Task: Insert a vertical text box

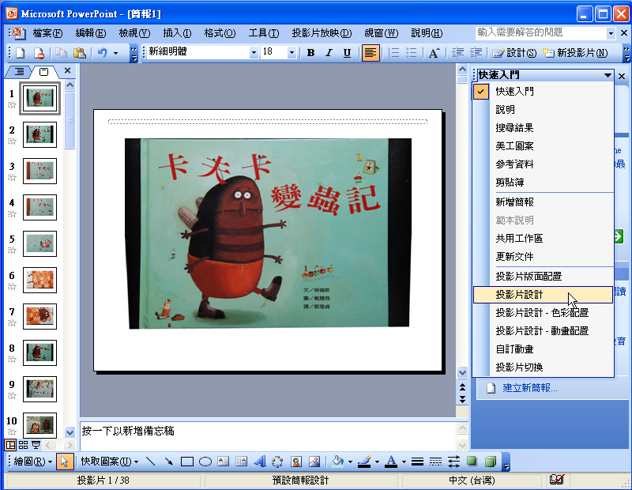Action: click(241, 462)
